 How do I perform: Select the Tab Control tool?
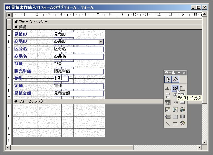(x=175, y=117)
